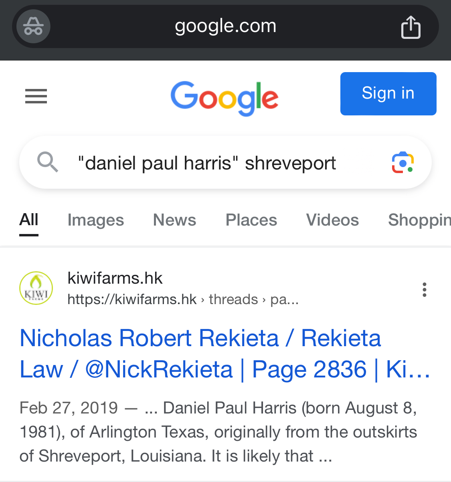Click the kiwifarms.hk site name

(x=115, y=278)
